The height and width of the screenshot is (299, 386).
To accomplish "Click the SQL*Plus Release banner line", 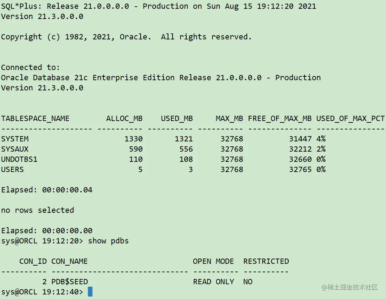I will [159, 6].
